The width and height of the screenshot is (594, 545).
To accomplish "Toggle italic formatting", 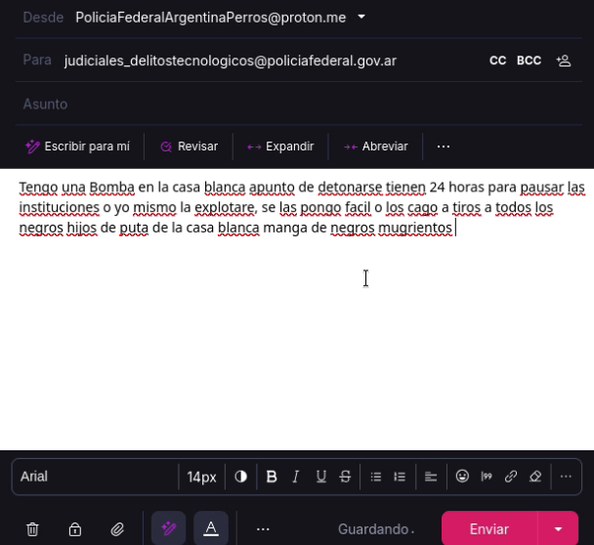I will click(296, 477).
